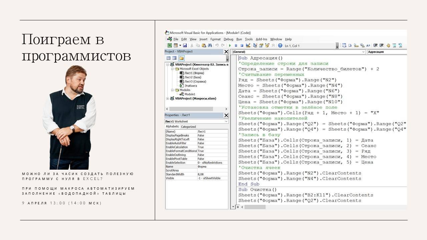
Task: Click the Break (pause) toolbar icon
Action: [236, 46]
